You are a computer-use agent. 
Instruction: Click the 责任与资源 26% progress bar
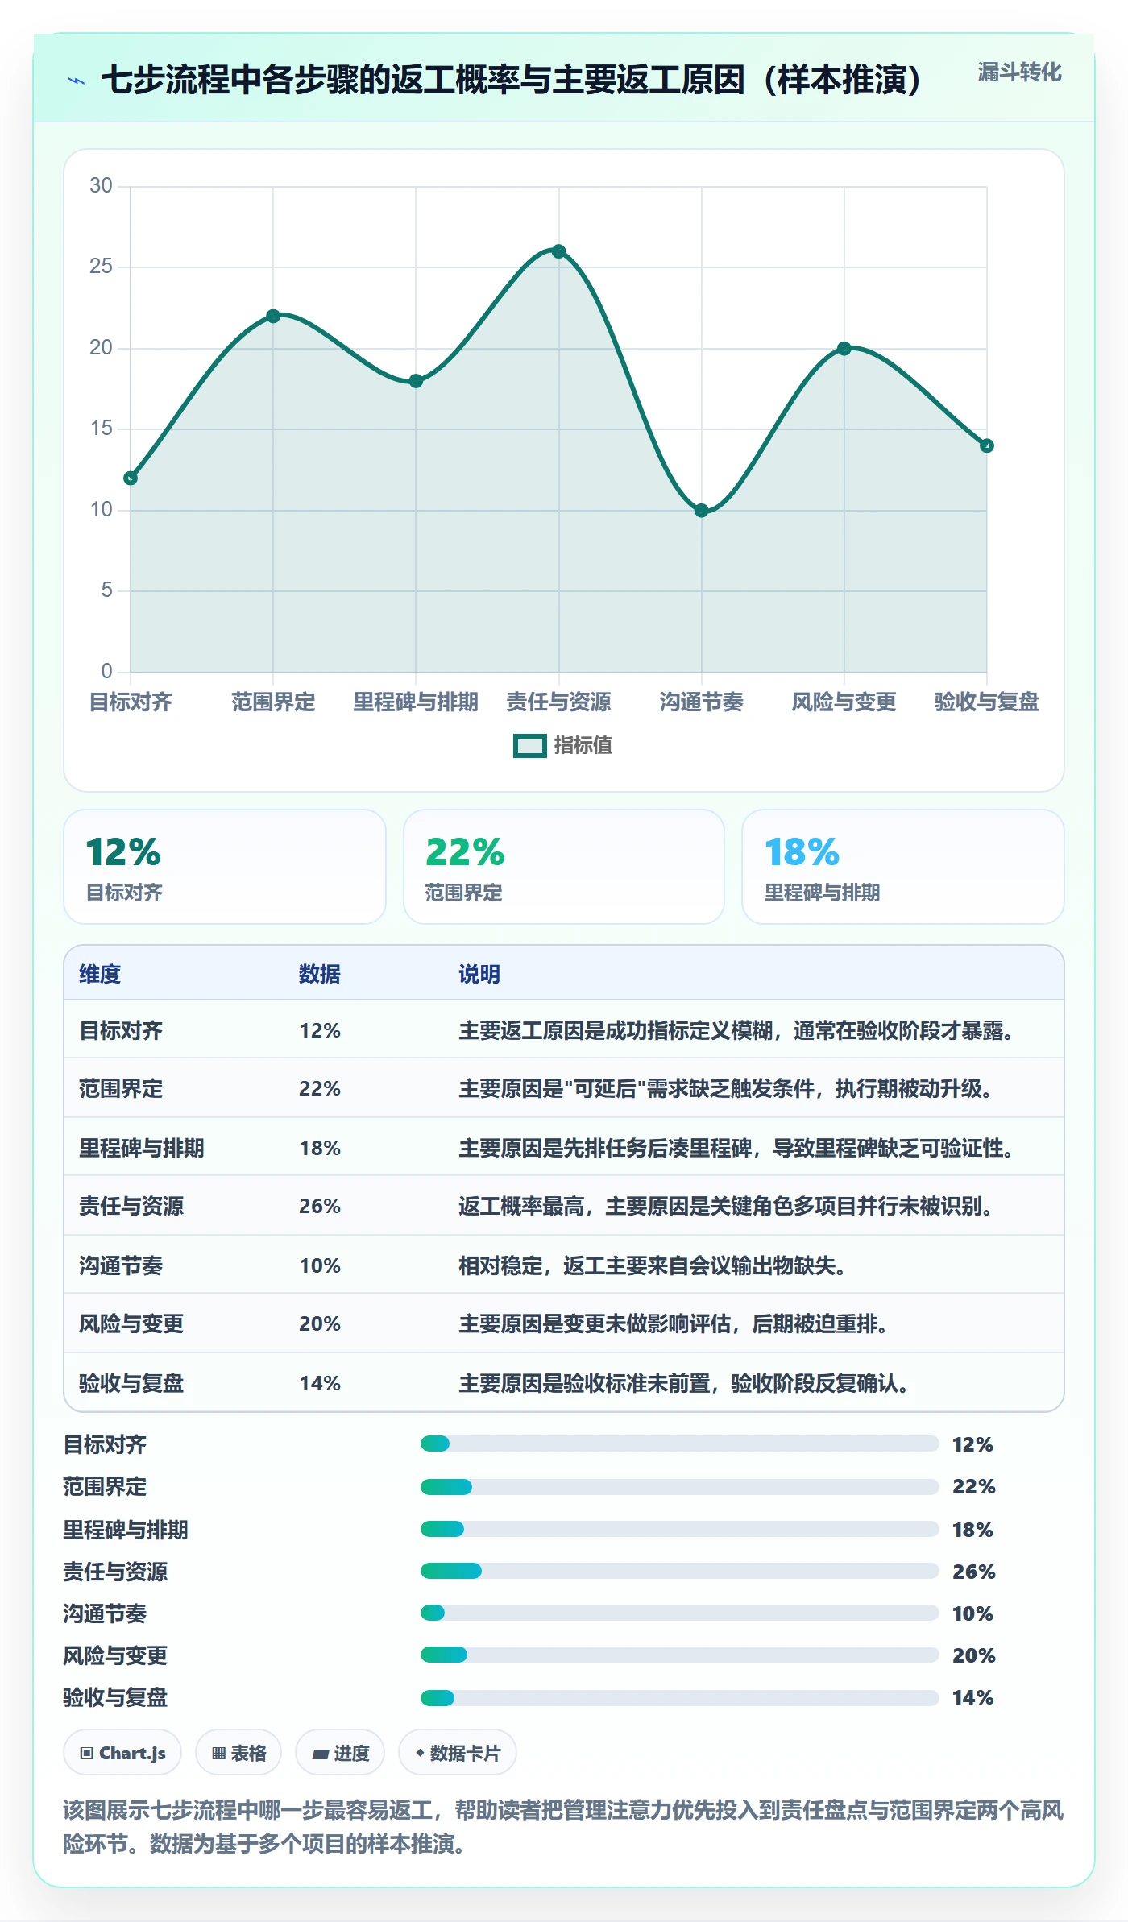pos(680,1571)
